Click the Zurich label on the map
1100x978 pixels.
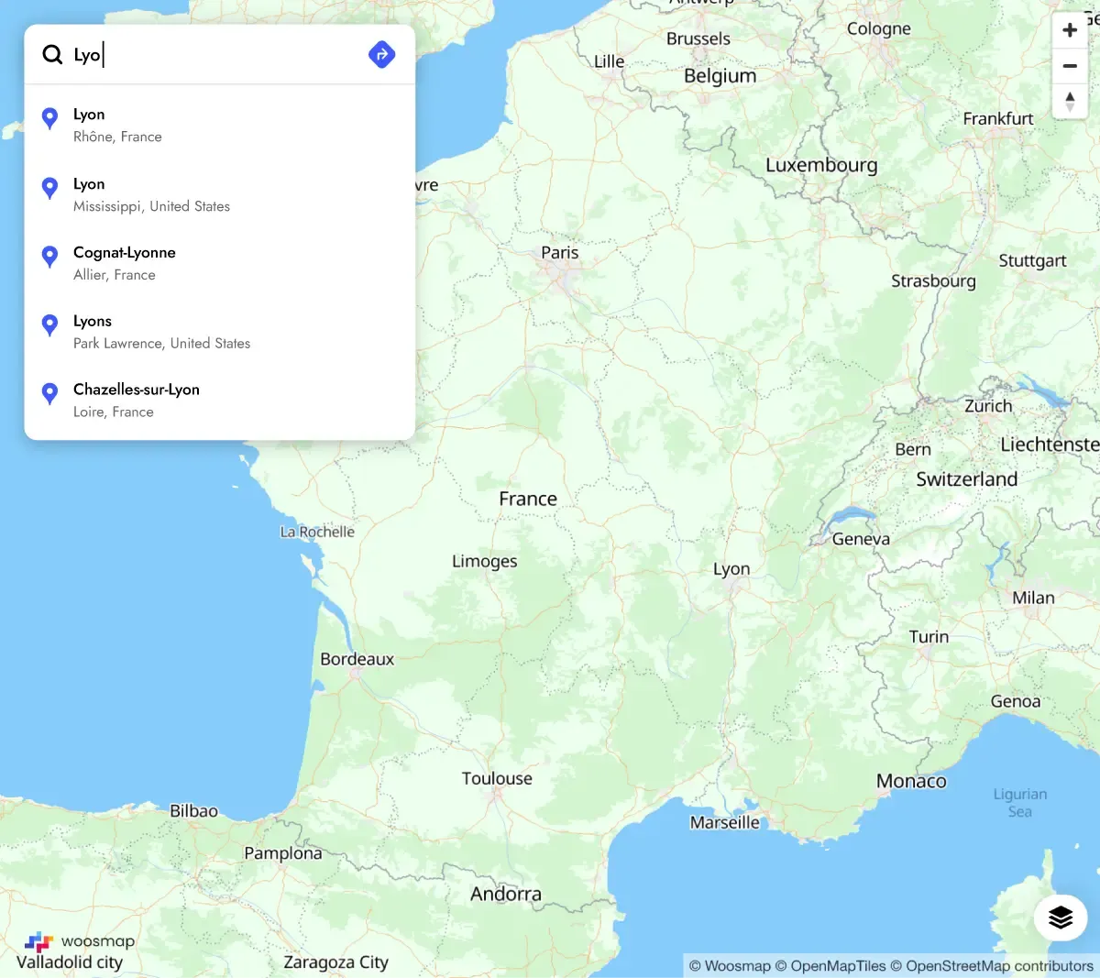(x=988, y=406)
